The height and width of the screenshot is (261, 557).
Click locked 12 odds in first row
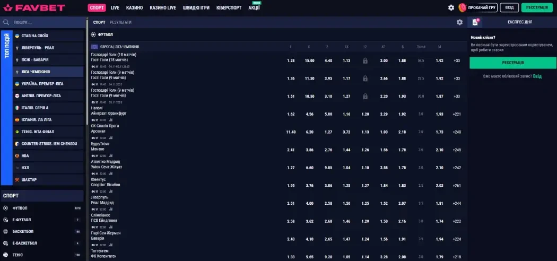click(x=365, y=60)
